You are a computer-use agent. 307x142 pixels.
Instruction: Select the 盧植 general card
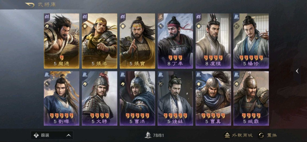213,41
